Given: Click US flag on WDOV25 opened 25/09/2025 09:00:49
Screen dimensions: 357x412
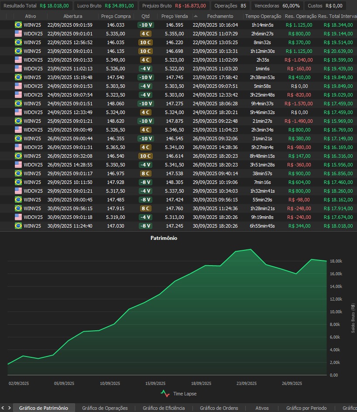Looking at the screenshot, I should pyautogui.click(x=18, y=130).
